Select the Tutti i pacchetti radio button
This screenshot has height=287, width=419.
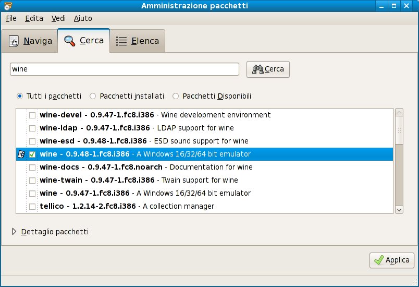20,96
